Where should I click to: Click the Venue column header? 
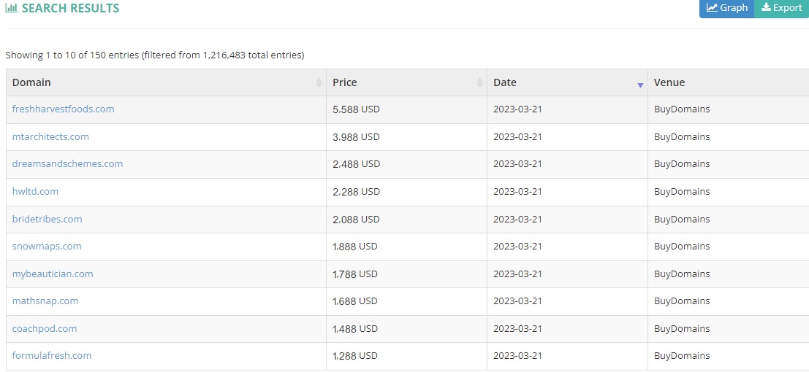tap(729, 82)
